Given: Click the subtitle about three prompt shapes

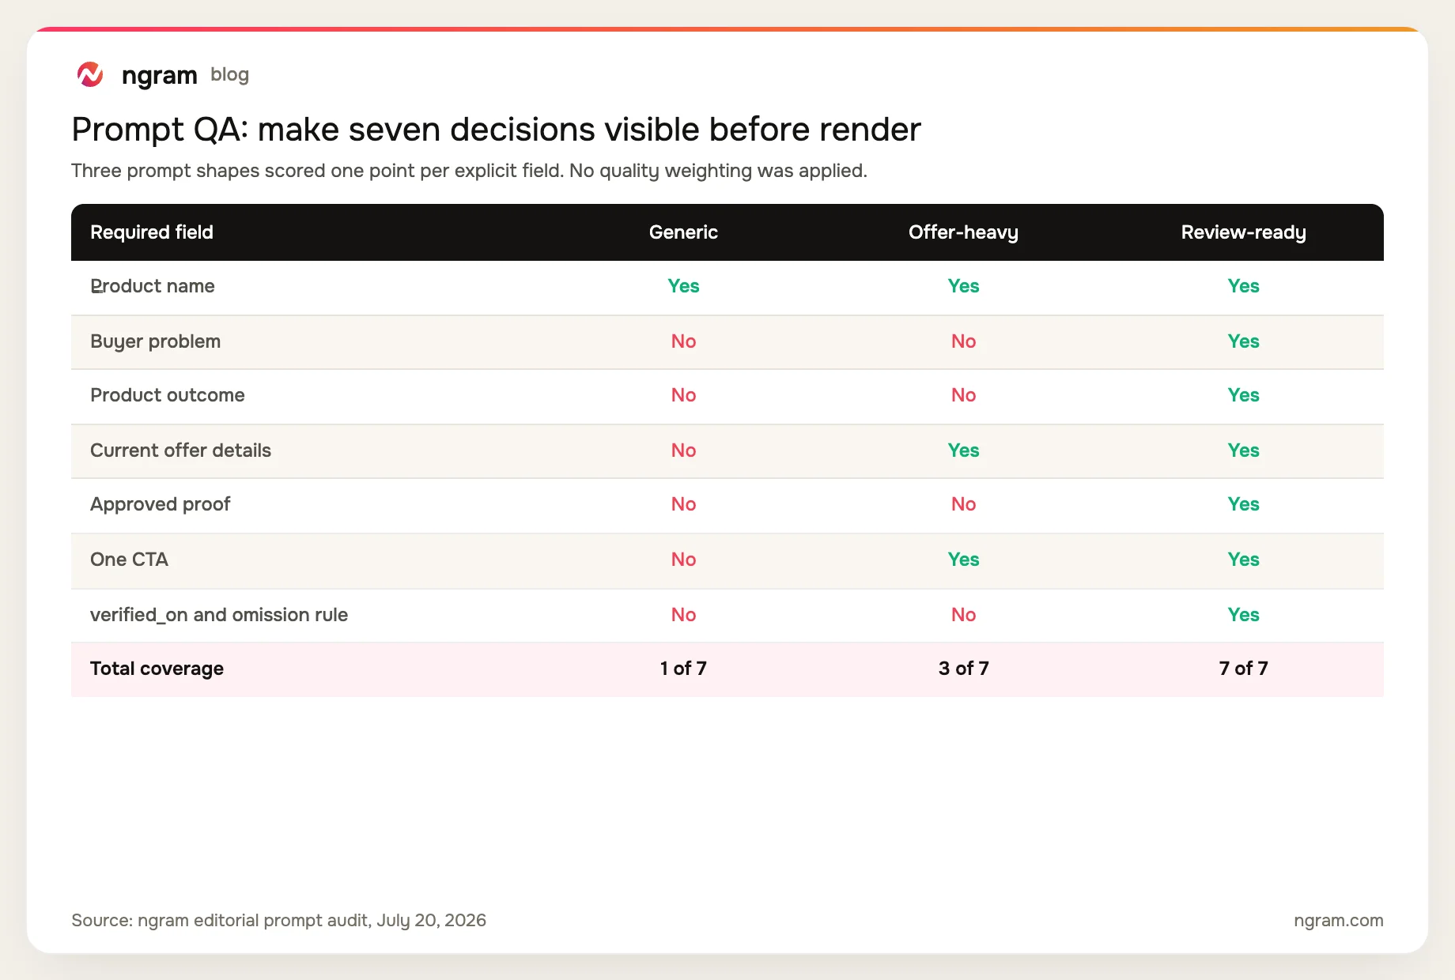Looking at the screenshot, I should click(x=469, y=171).
